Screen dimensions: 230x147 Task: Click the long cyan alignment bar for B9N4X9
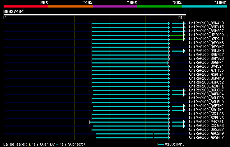[131, 23]
